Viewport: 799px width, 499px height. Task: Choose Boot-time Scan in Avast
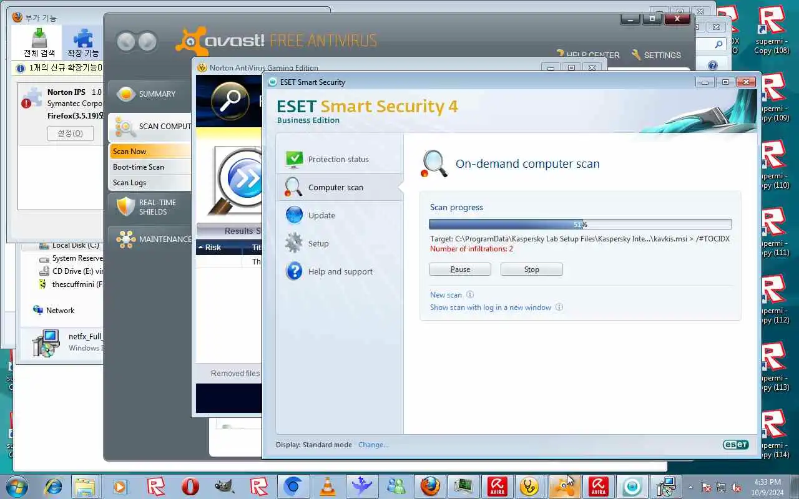pos(150,167)
